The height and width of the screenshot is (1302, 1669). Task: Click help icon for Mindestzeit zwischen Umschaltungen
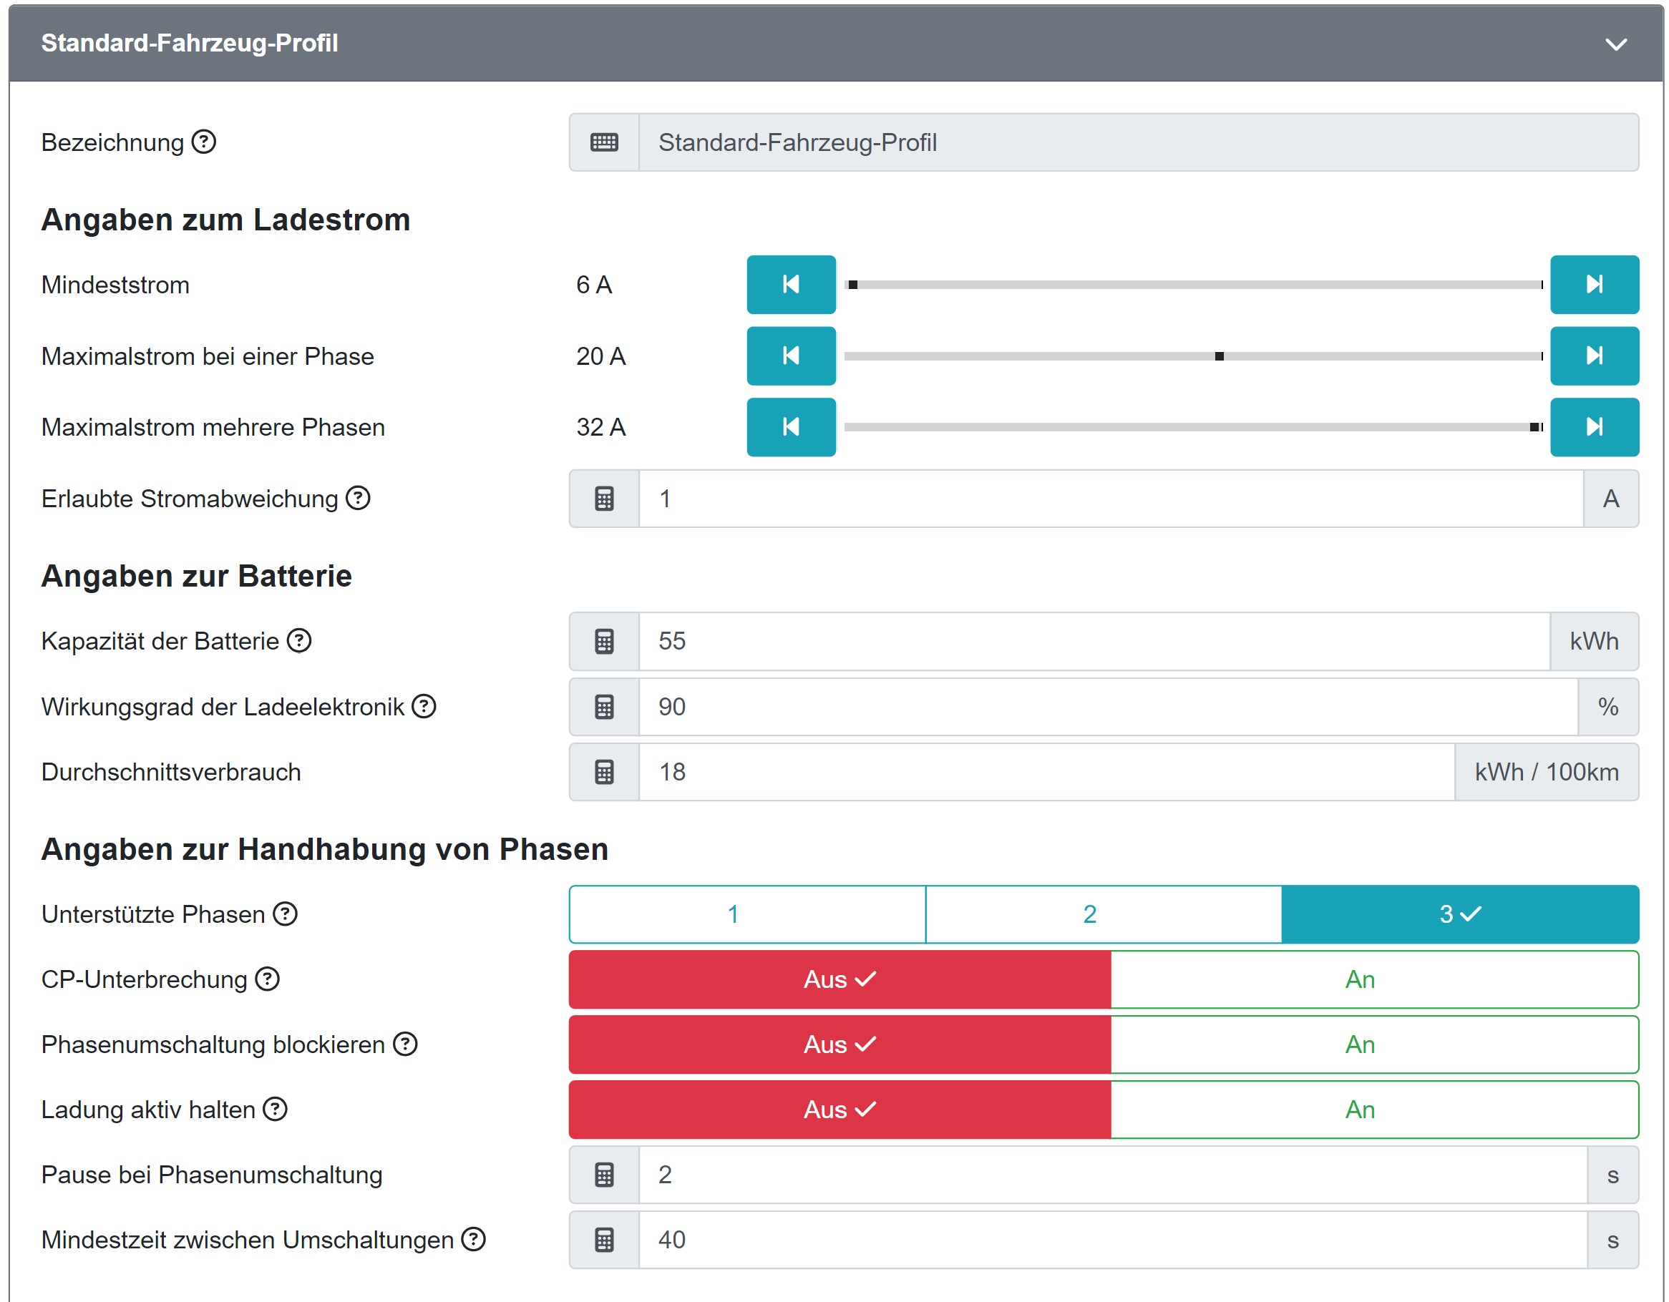[473, 1239]
